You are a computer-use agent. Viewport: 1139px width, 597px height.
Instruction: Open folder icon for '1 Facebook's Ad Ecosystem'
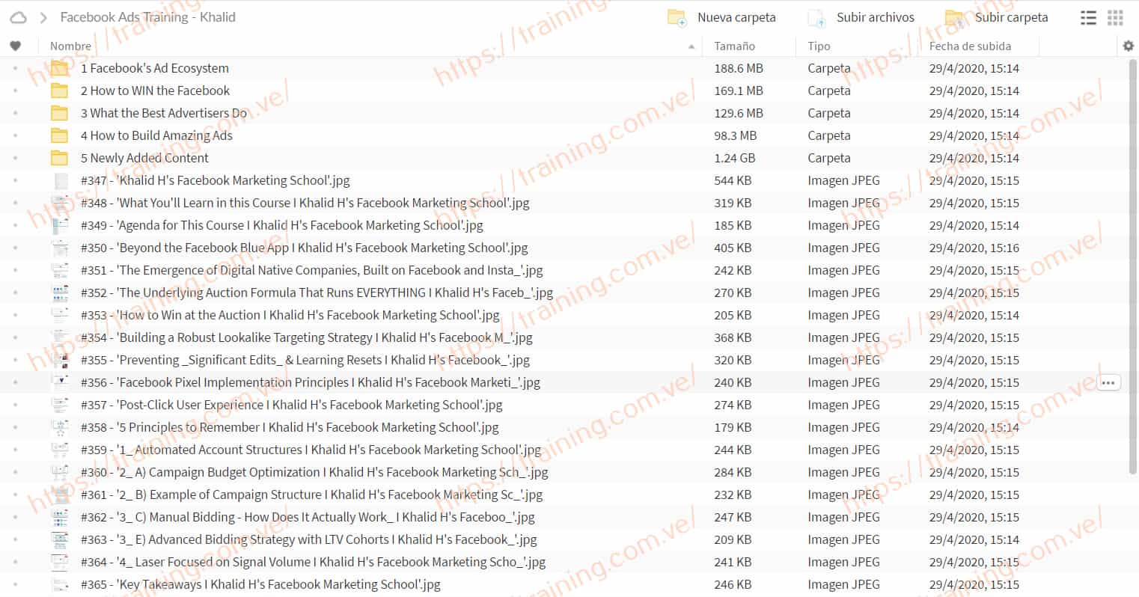pos(60,68)
